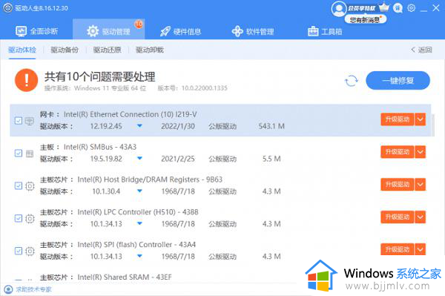Click the 您有新消息 notification bubble
445x296 pixels.
366,19
